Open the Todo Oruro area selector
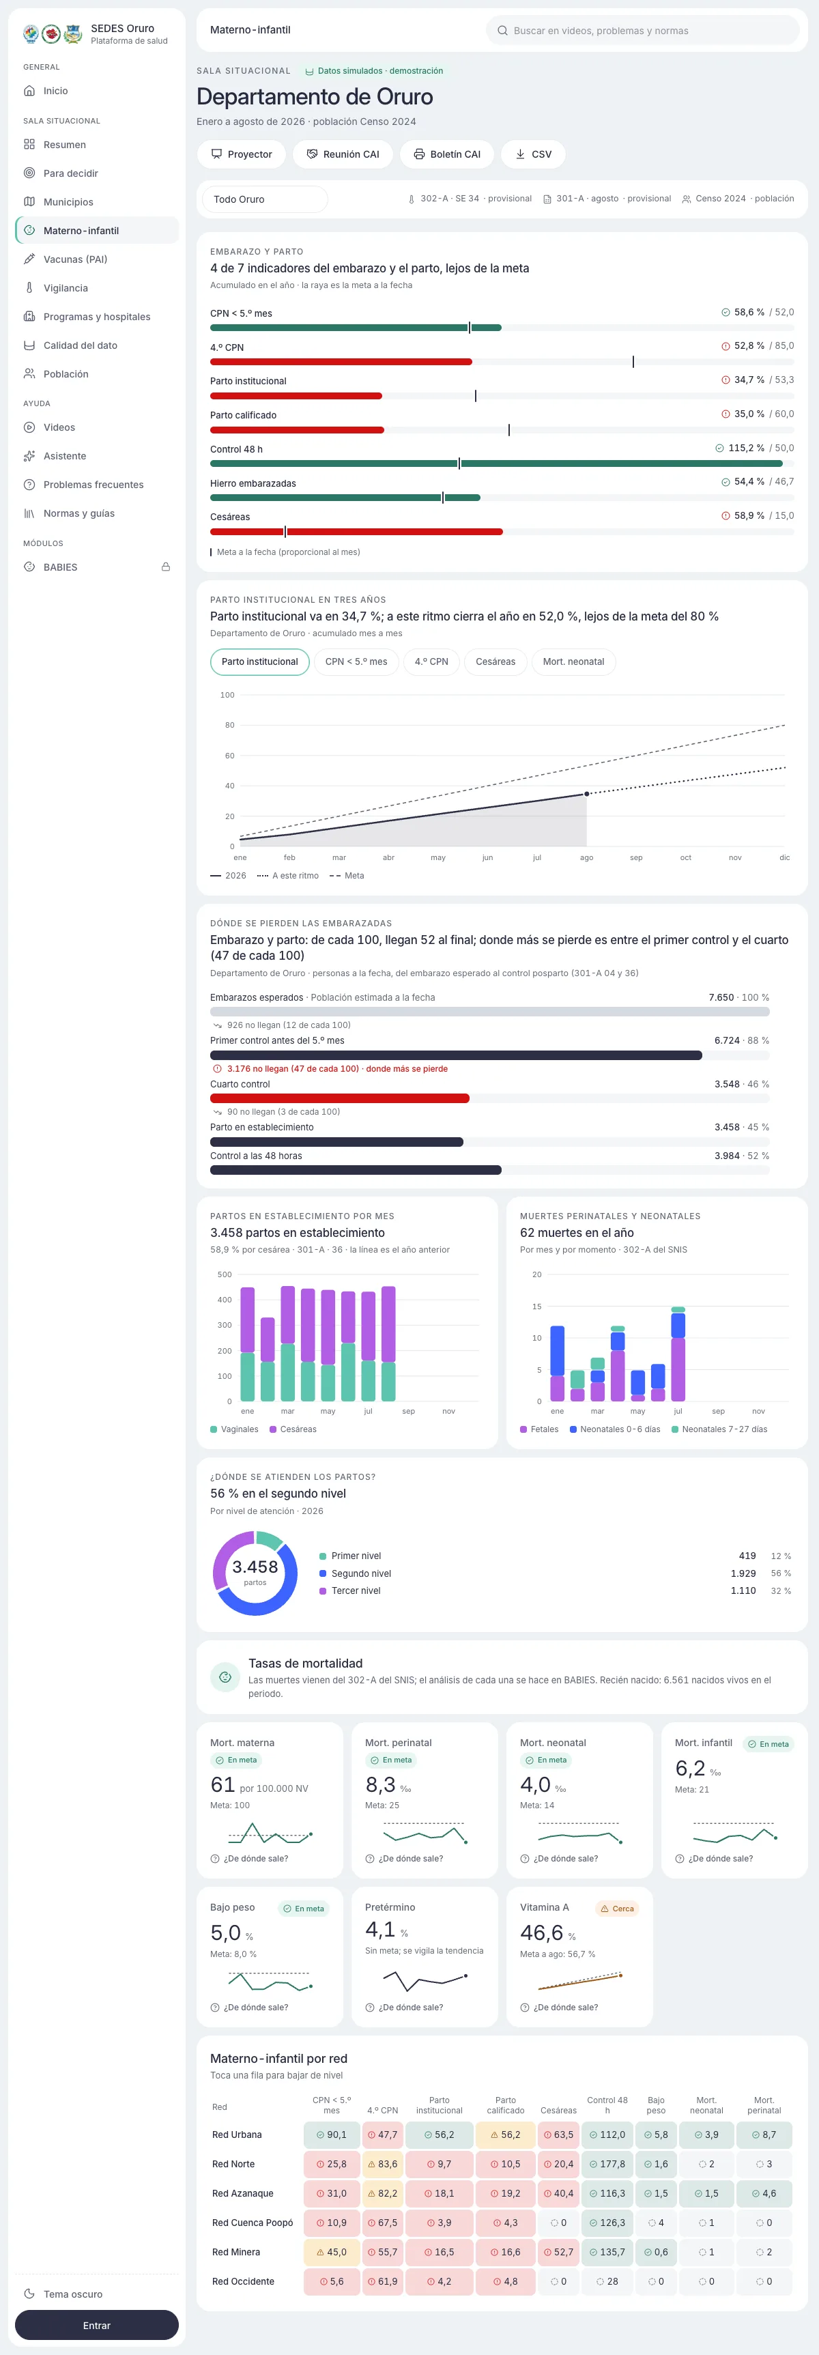Image resolution: width=819 pixels, height=2355 pixels. click(264, 199)
